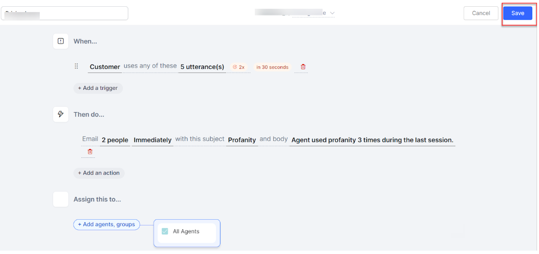Open the Immediately timing selector
Viewport: 539px width, 254px height.
pyautogui.click(x=152, y=140)
